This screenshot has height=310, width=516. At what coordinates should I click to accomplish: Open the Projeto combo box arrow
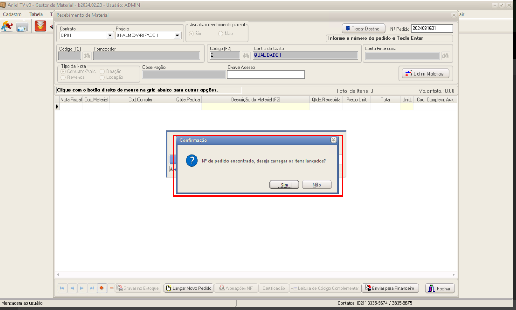click(x=177, y=36)
